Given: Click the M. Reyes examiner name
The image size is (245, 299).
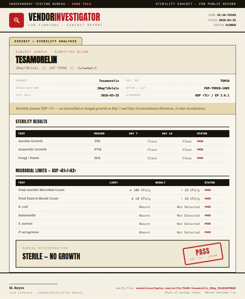Looking at the screenshot, I should pos(17,288).
